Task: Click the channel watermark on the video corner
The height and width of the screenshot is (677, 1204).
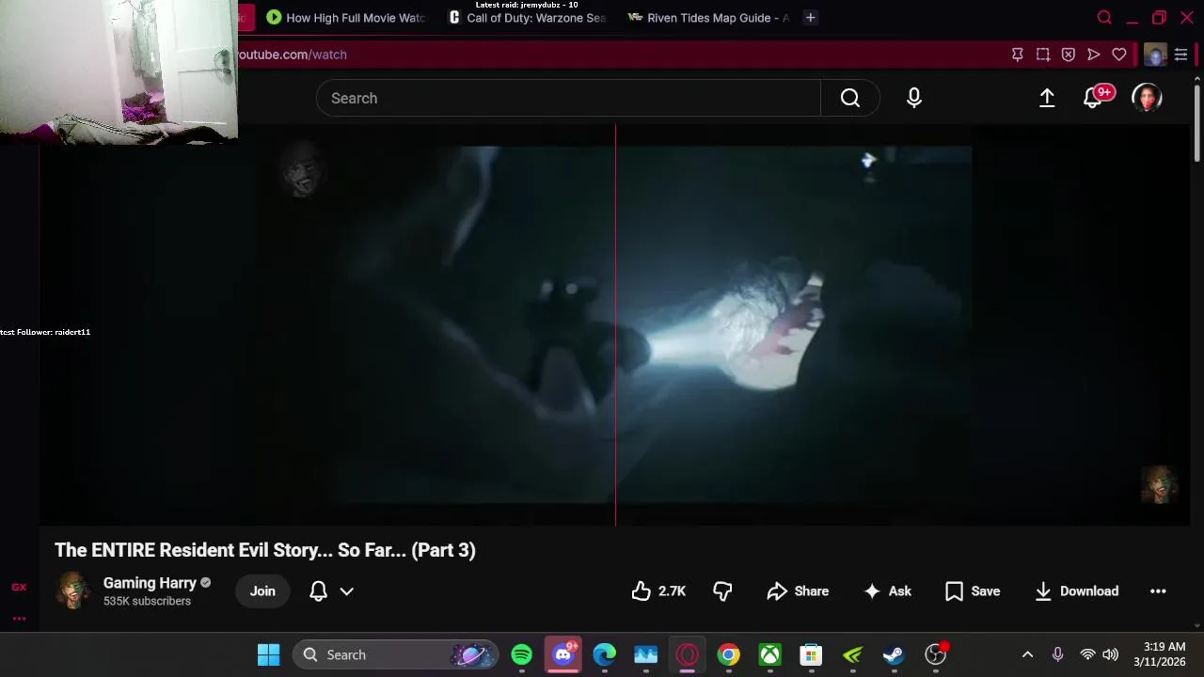Action: [1160, 484]
